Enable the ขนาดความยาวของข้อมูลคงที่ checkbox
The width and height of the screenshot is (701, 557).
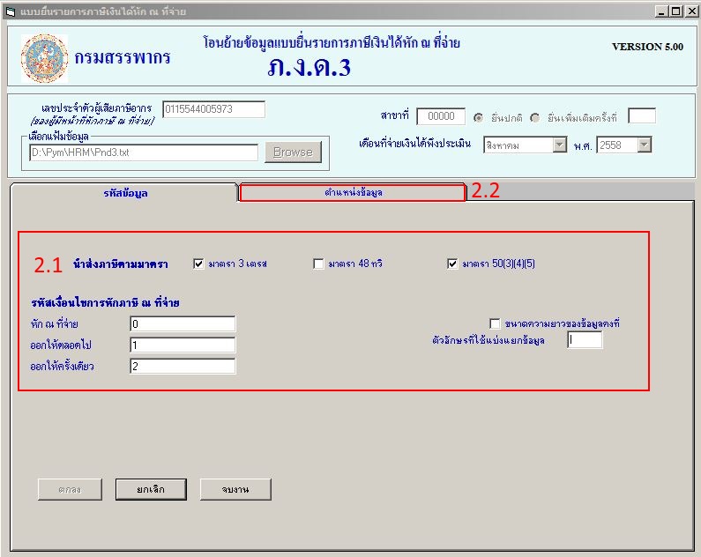click(x=495, y=323)
